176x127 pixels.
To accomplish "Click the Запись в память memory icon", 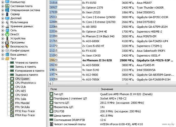I will pyautogui.click(x=12, y=67).
